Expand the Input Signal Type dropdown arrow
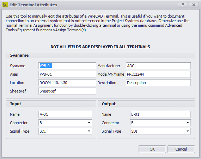 [x=89, y=131]
